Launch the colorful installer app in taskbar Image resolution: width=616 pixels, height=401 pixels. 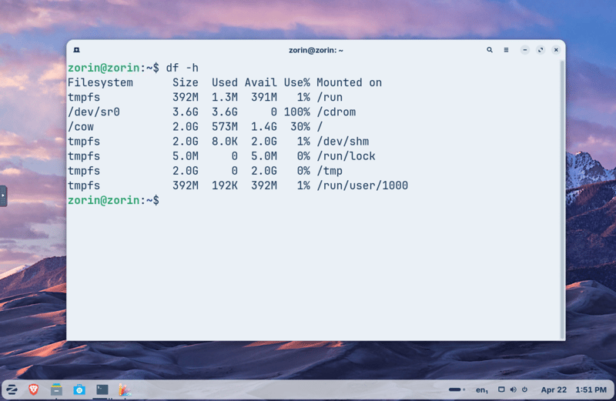124,389
